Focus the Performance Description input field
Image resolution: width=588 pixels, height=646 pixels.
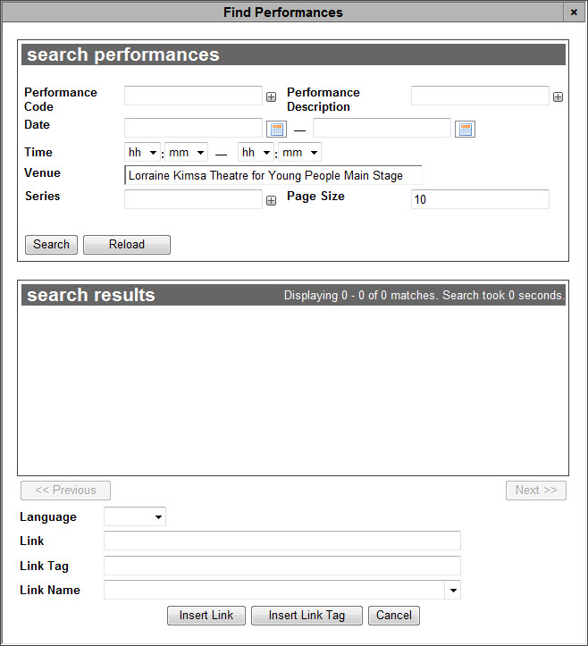[480, 96]
